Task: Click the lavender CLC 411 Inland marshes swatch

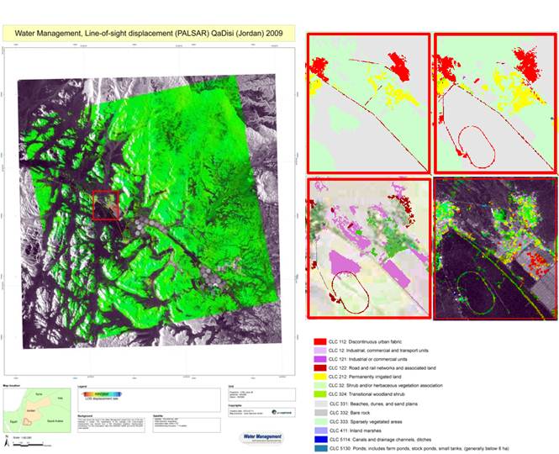Action: (321, 430)
